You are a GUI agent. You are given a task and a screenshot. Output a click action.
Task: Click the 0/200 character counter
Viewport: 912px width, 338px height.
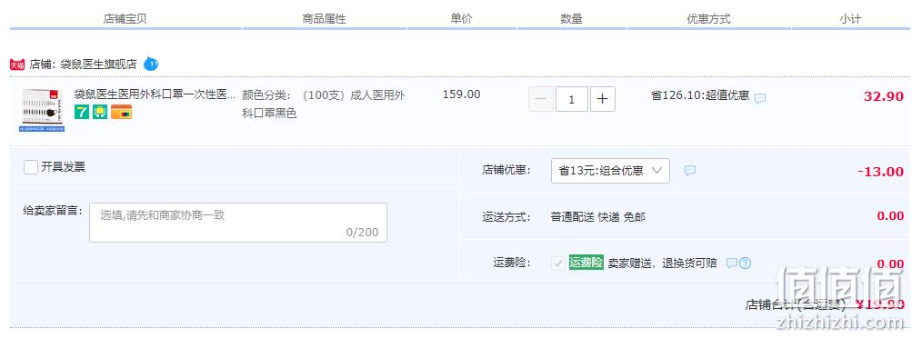tap(362, 233)
